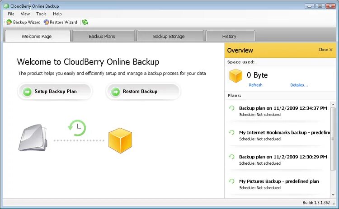
Task: Open the File menu
Action: tap(11, 14)
